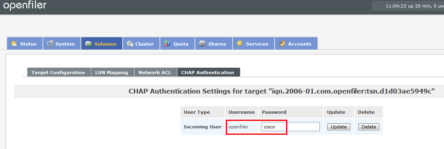
Task: Click the CHAP Authentication Settings heading
Action: [282, 91]
